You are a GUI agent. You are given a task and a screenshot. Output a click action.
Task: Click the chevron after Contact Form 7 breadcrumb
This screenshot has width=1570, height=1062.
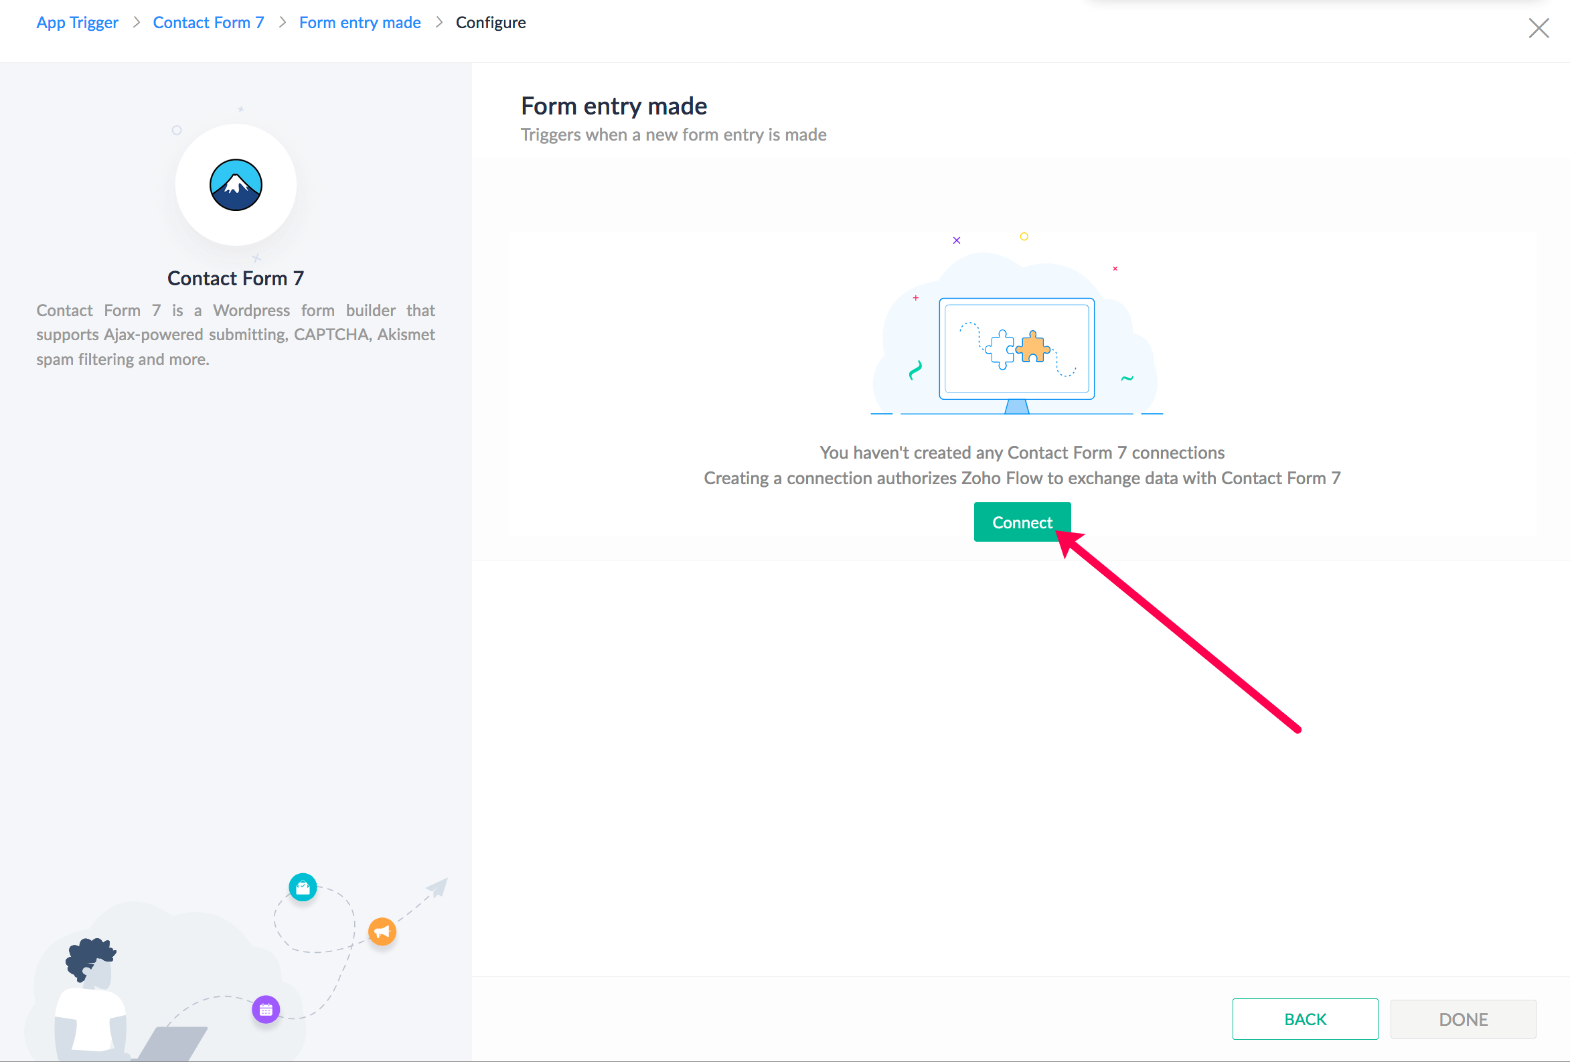[283, 22]
